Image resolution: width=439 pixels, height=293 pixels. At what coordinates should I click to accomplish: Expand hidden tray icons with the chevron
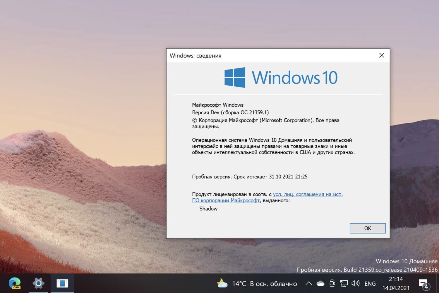tap(308, 283)
